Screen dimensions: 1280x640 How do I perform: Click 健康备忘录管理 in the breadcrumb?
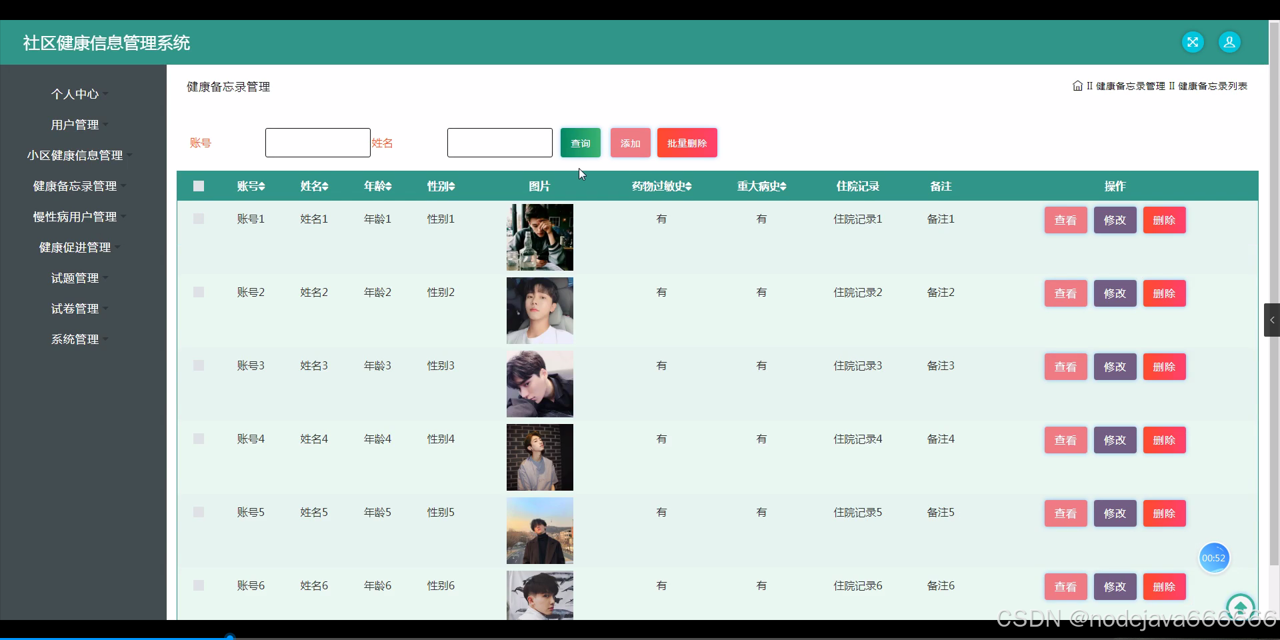click(1131, 86)
